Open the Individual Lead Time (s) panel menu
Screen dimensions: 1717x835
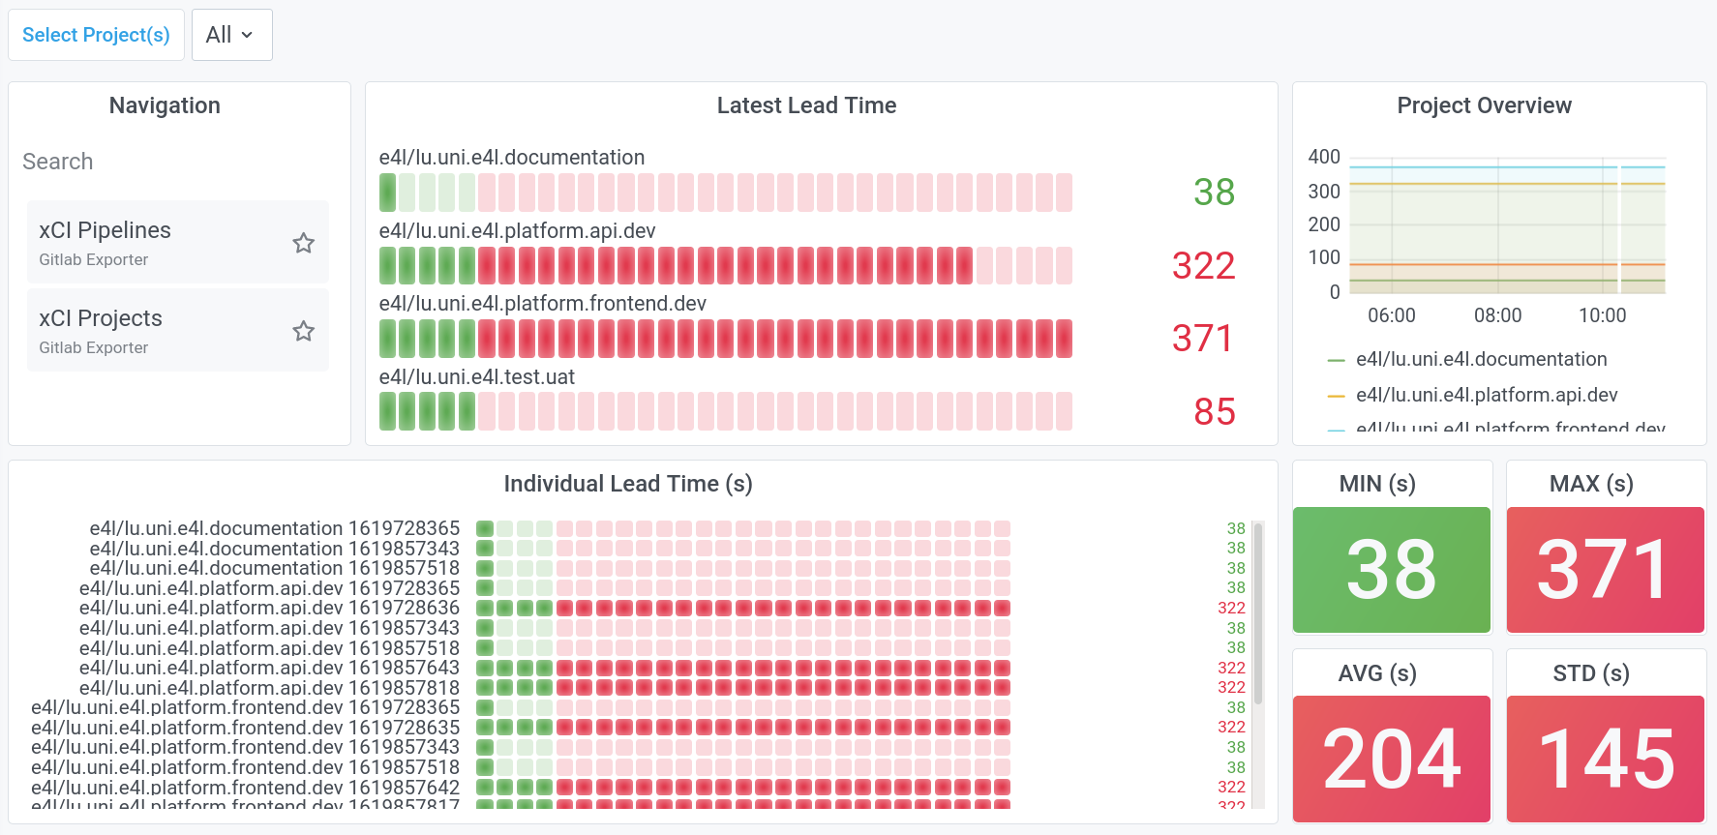coord(628,484)
